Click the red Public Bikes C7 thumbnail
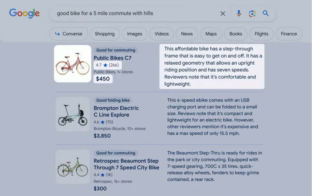 (73, 63)
